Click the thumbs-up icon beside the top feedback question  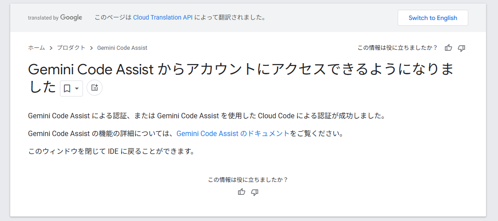tap(448, 48)
